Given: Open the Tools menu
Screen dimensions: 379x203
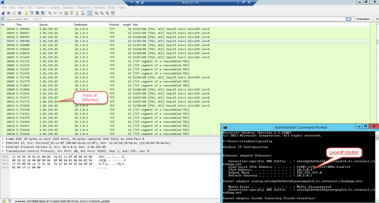Looking at the screenshot, I should (x=112, y=7).
